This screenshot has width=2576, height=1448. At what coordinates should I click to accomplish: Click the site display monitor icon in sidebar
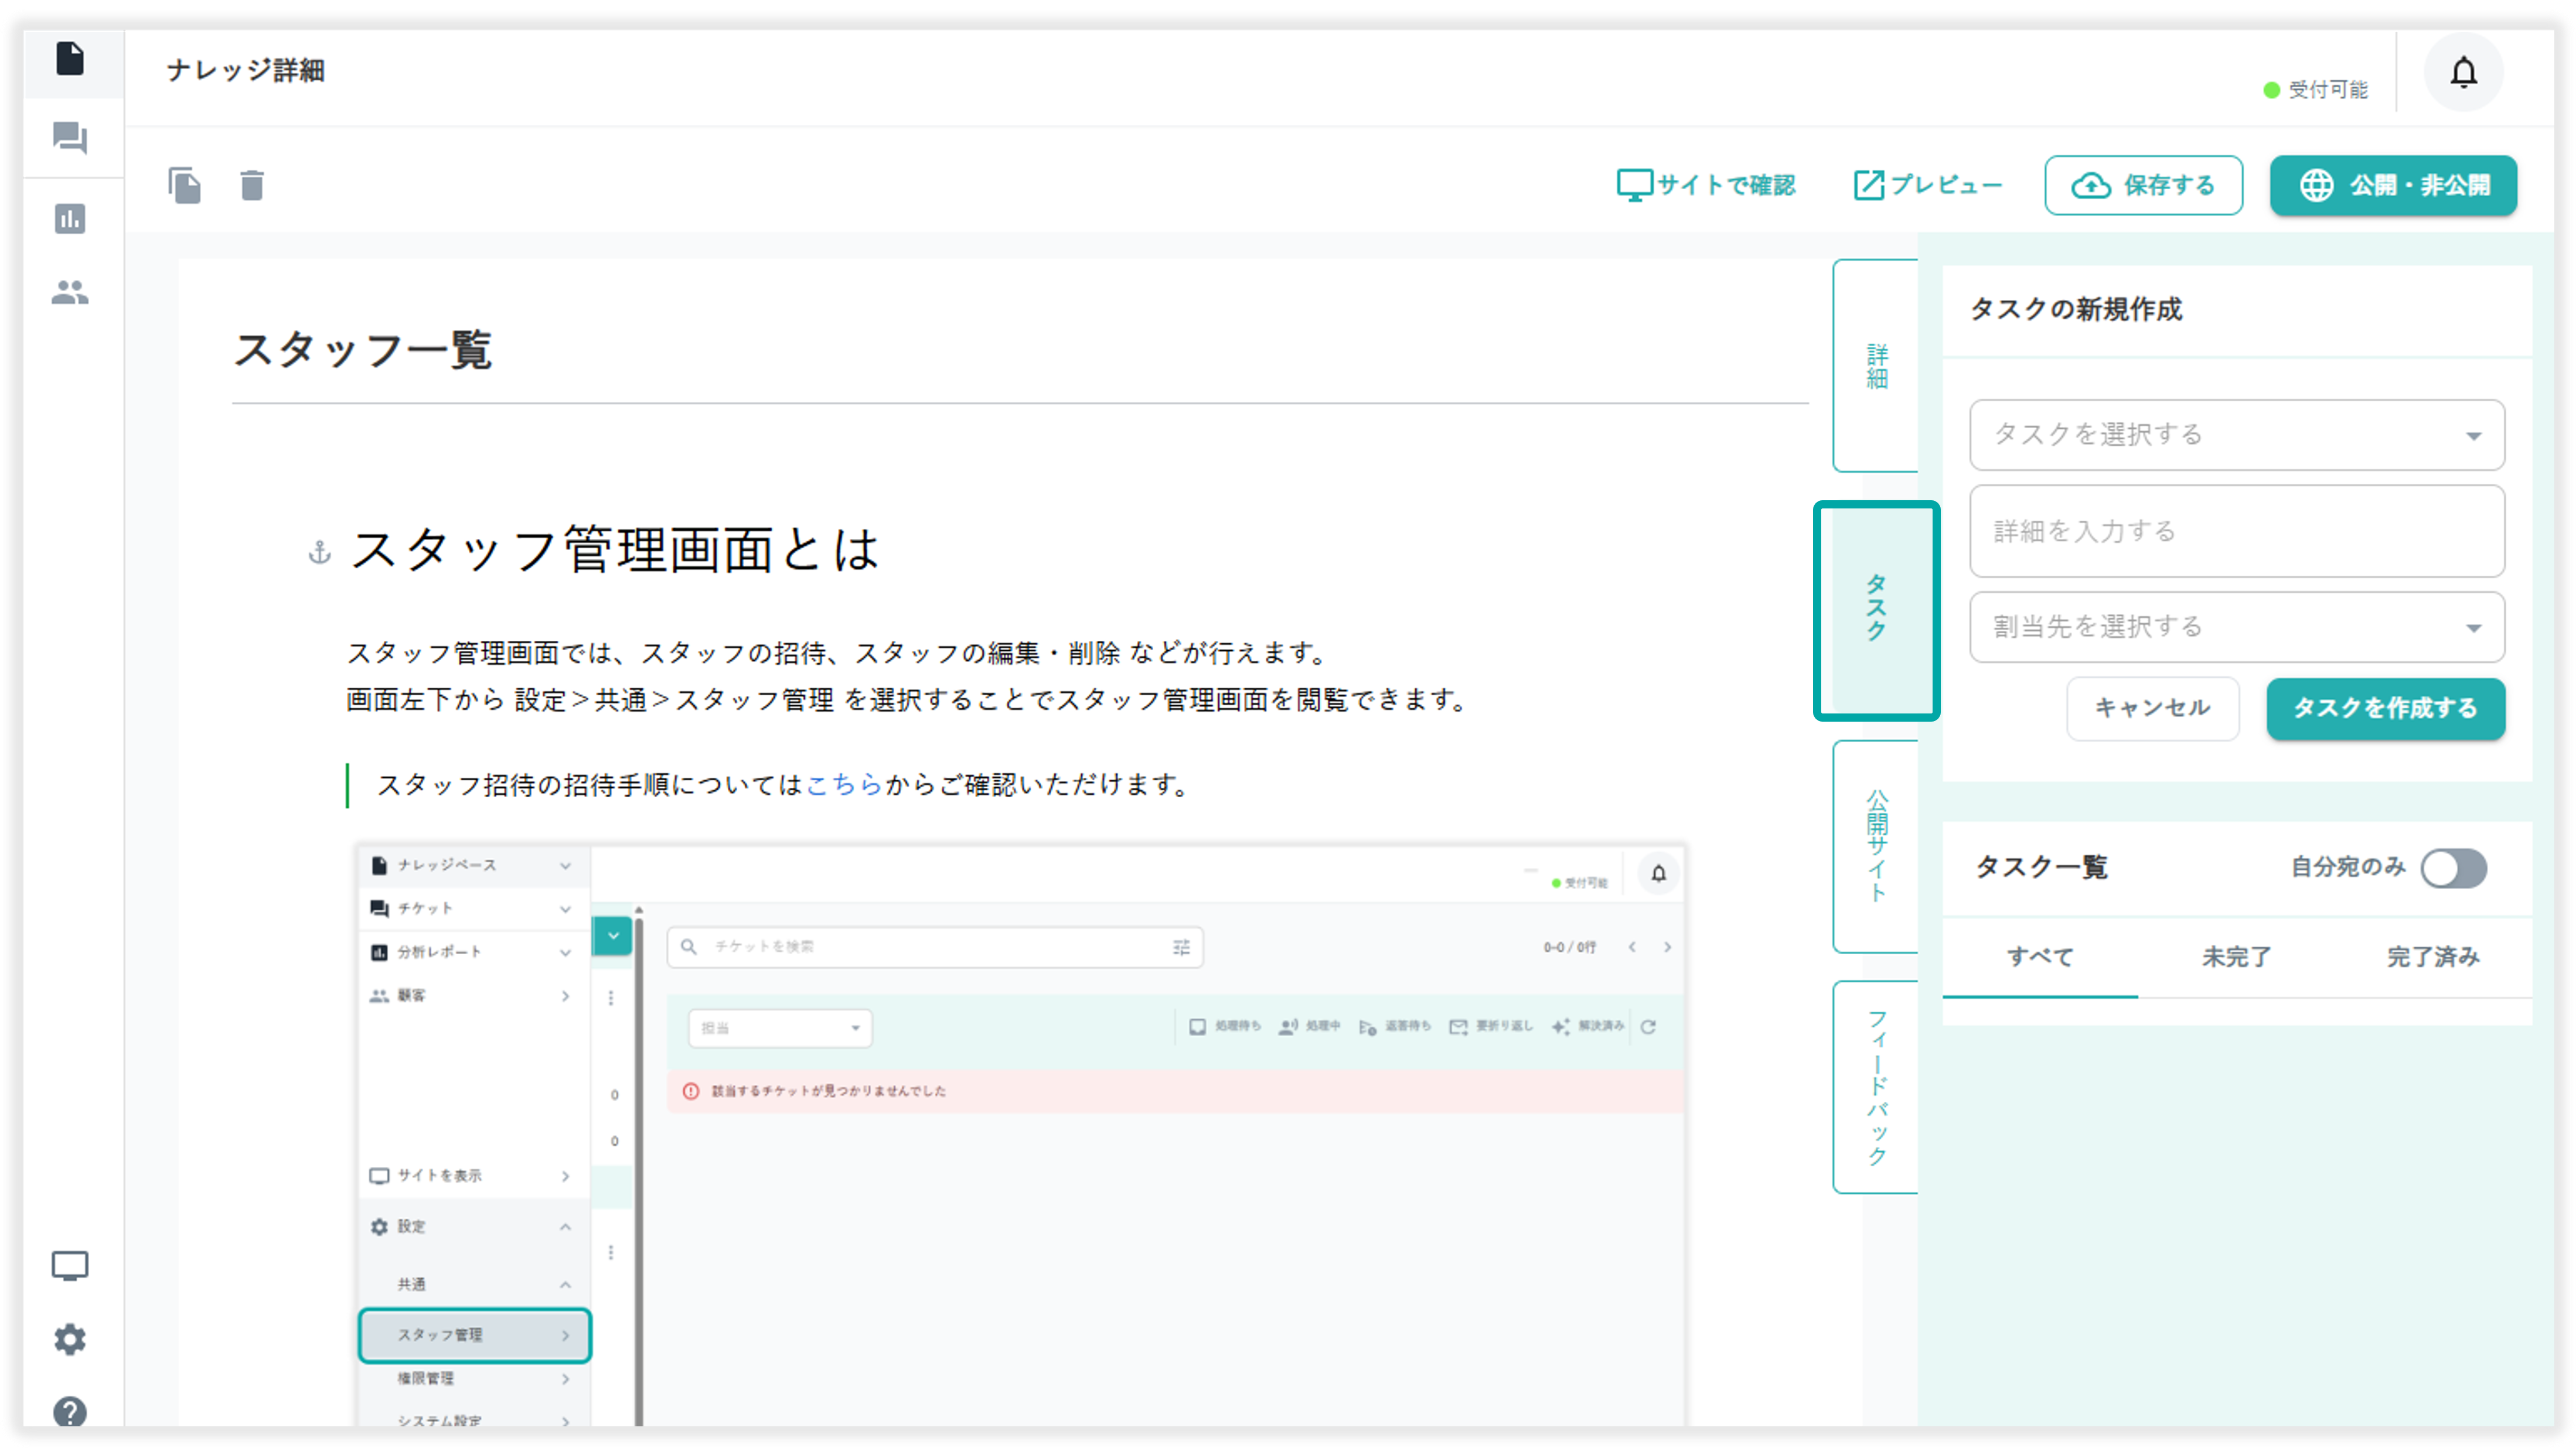pos(70,1266)
